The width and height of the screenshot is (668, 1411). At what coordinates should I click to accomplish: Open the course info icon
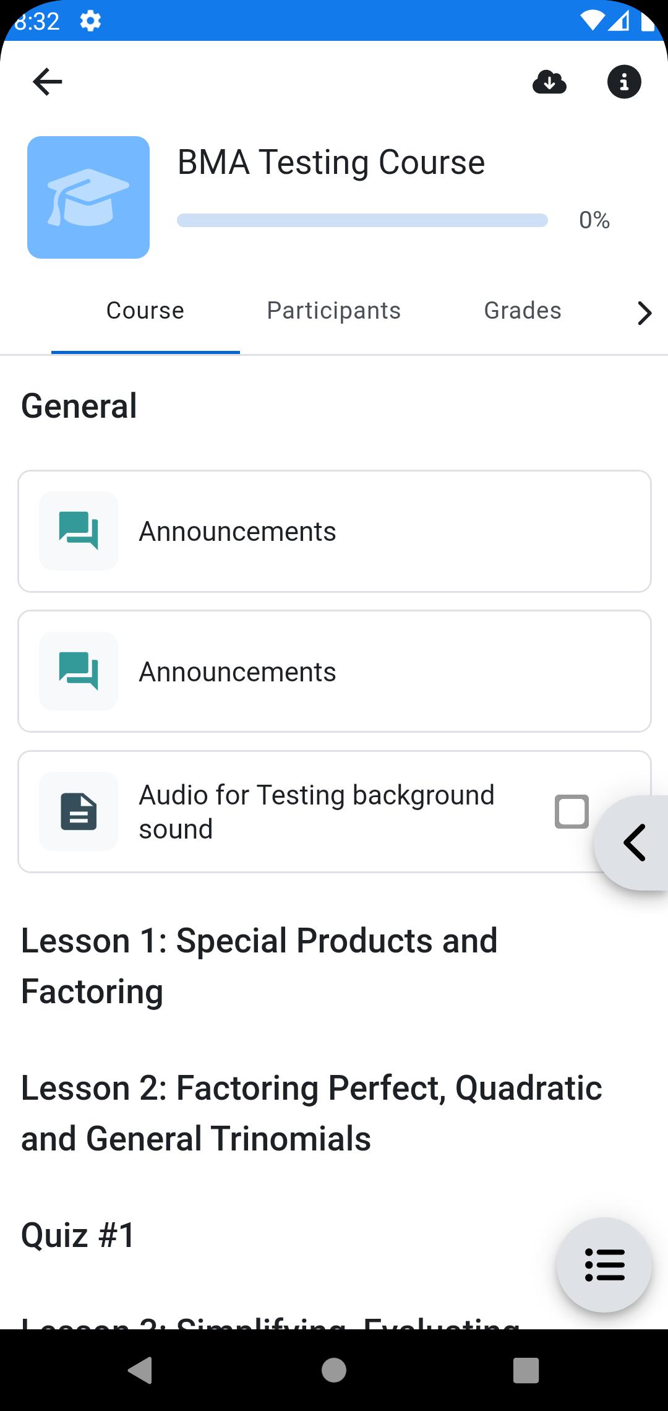pos(624,82)
